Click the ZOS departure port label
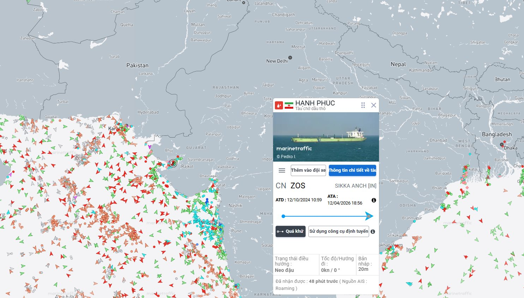This screenshot has width=524, height=298. [x=297, y=186]
